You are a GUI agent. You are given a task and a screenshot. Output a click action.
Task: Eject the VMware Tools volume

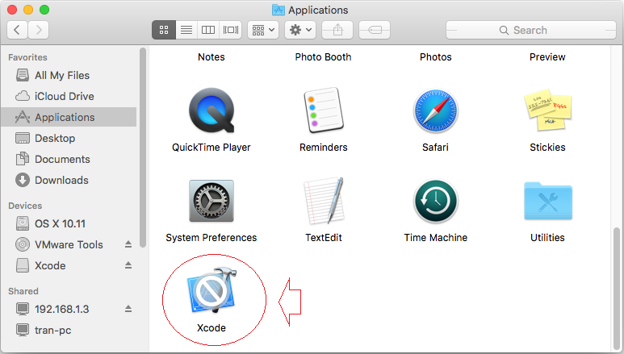click(128, 244)
